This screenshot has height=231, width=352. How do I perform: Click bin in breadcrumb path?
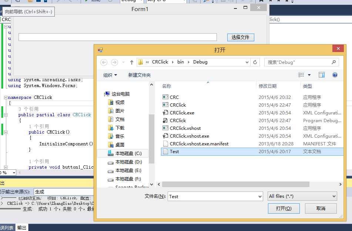(x=181, y=62)
